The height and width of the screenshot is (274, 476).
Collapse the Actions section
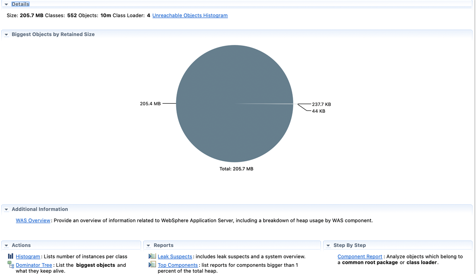[x=6, y=245]
